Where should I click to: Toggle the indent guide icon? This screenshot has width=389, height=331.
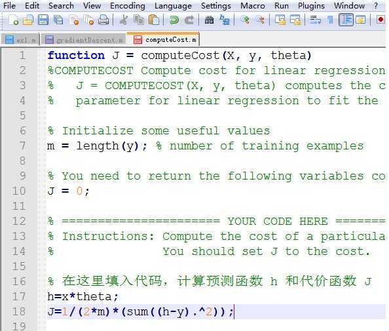point(346,20)
